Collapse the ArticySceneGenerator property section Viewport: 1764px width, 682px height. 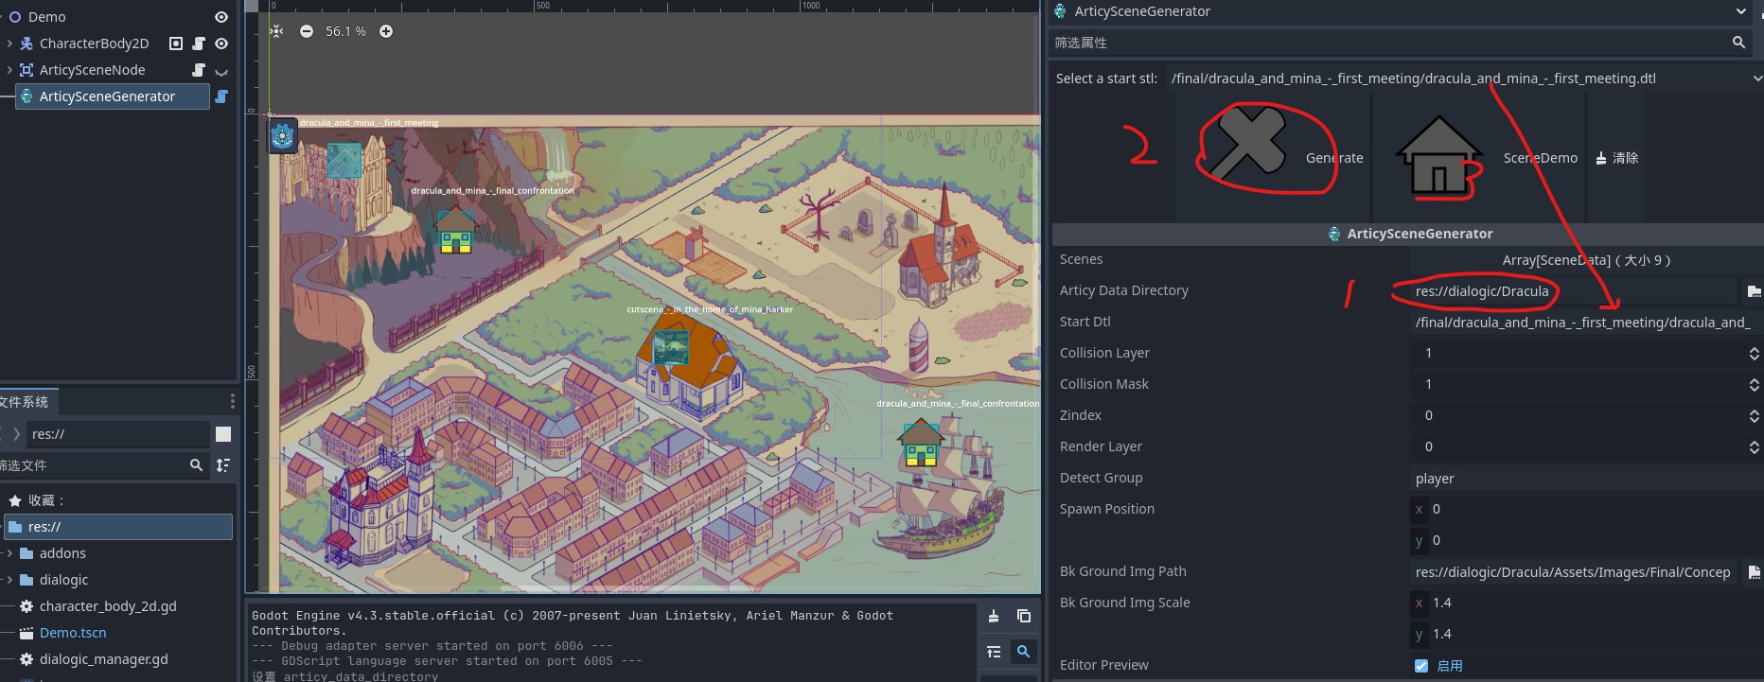[x=1408, y=234]
